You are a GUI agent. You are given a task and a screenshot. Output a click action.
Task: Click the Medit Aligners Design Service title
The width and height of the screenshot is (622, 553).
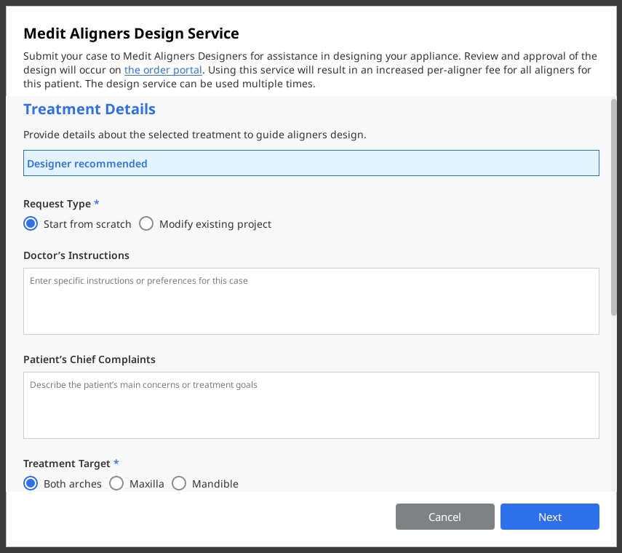point(131,33)
